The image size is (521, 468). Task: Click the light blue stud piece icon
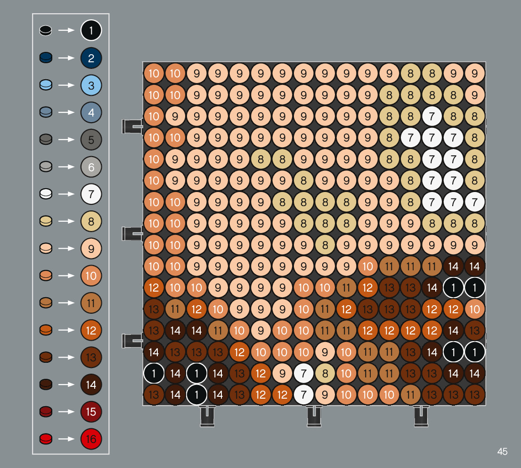tap(46, 85)
